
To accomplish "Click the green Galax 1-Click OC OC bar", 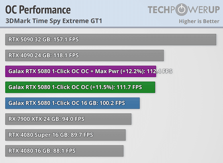I will pyautogui.click(x=80, y=87).
